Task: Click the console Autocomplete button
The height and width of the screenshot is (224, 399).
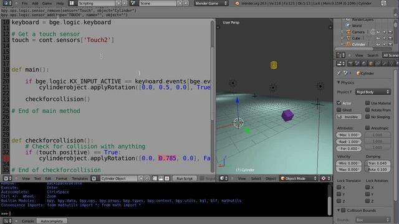Action: pyautogui.click(x=52, y=221)
